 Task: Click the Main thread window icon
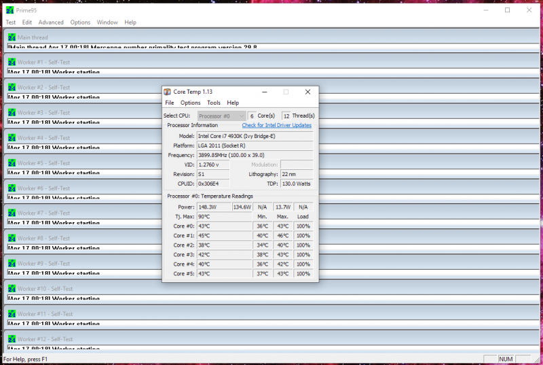click(x=12, y=37)
